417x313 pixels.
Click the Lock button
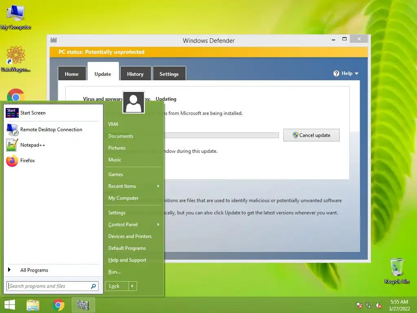point(117,286)
